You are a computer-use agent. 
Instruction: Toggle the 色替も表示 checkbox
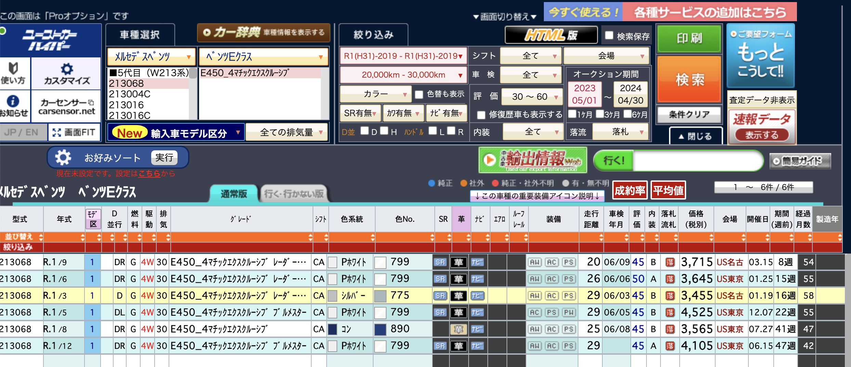(x=419, y=94)
